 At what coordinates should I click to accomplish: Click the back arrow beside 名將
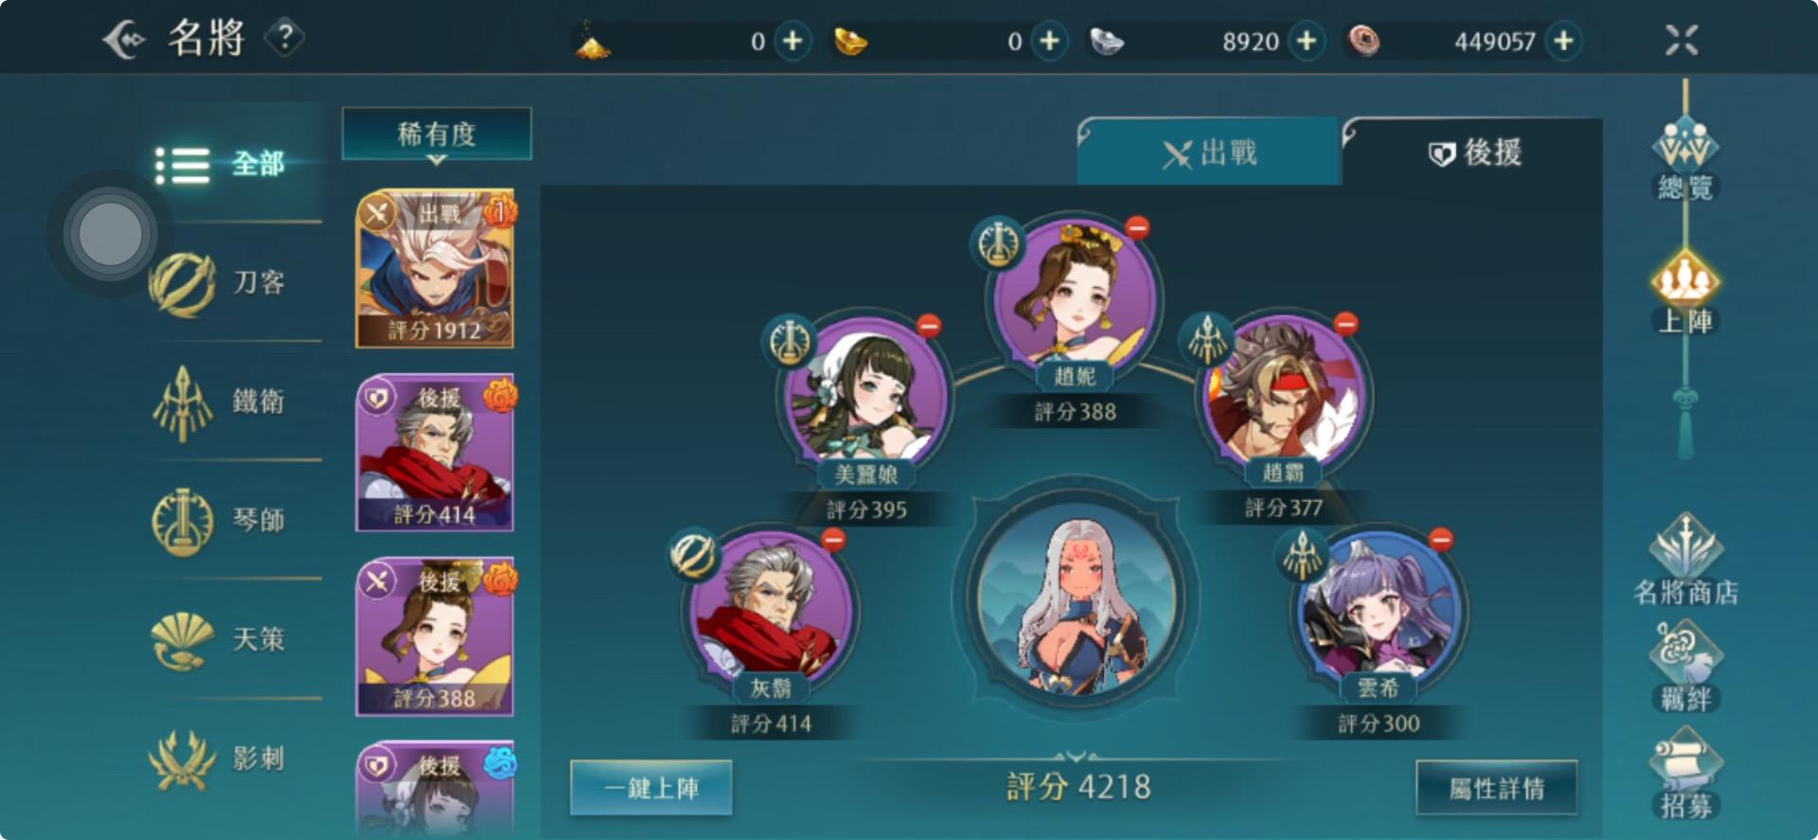(124, 40)
